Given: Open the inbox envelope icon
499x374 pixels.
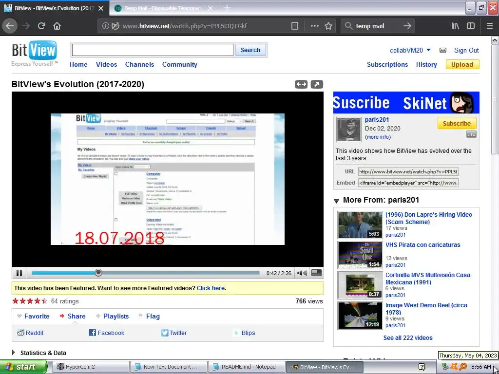Looking at the screenshot, I should pyautogui.click(x=442, y=50).
